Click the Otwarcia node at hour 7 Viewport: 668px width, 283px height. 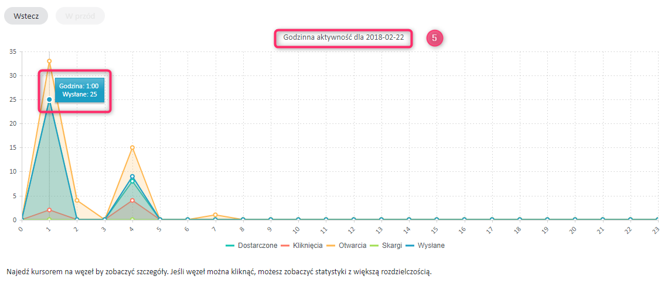click(x=216, y=215)
